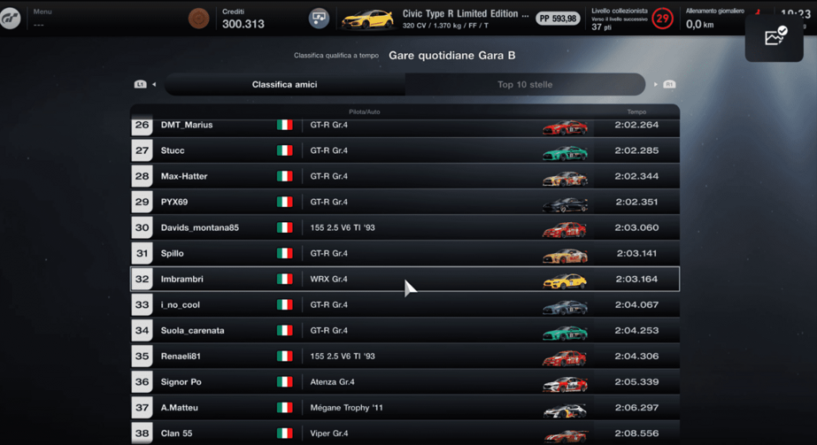Click Signor Po's Atenza Gr.4 row

click(x=405, y=382)
